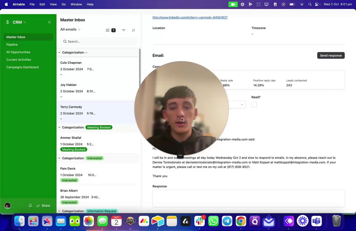Select Ammar Shallal email record
Screen dimensions: 356x231
click(x=97, y=143)
